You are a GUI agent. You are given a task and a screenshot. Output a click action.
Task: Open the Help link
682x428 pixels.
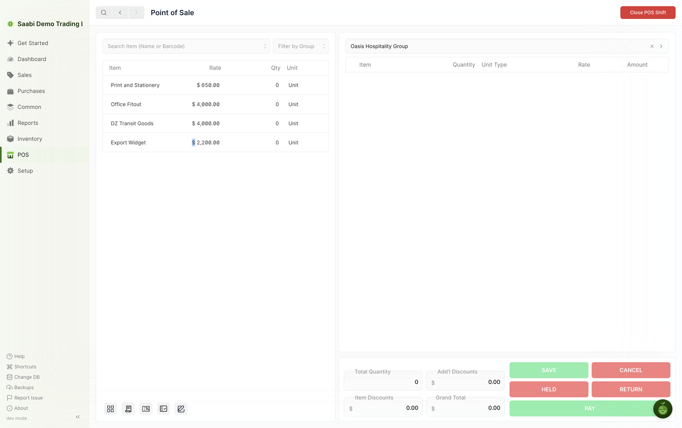[16, 356]
